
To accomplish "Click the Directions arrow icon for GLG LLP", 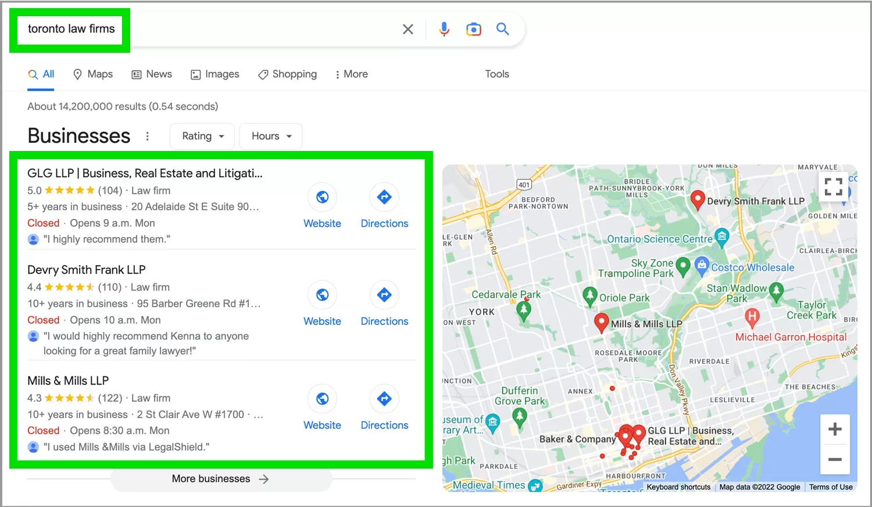I will 384,197.
